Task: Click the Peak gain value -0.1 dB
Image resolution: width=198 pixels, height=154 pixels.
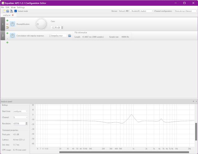Action: 16,134
